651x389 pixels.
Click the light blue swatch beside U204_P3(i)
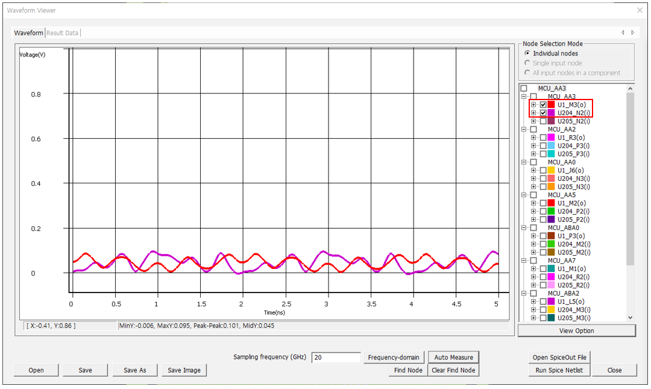(551, 146)
